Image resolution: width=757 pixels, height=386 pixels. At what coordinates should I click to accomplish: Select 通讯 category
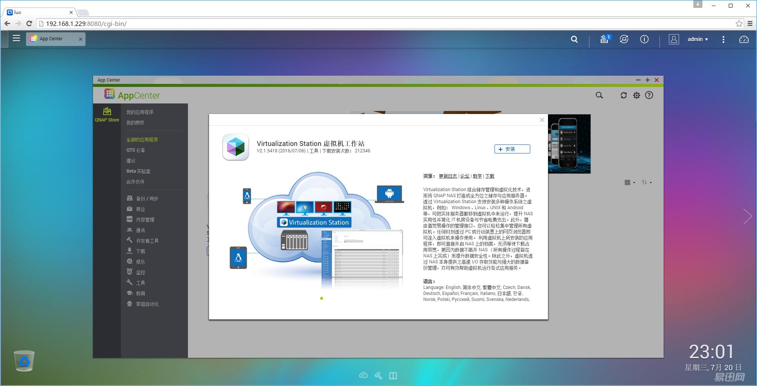click(136, 230)
